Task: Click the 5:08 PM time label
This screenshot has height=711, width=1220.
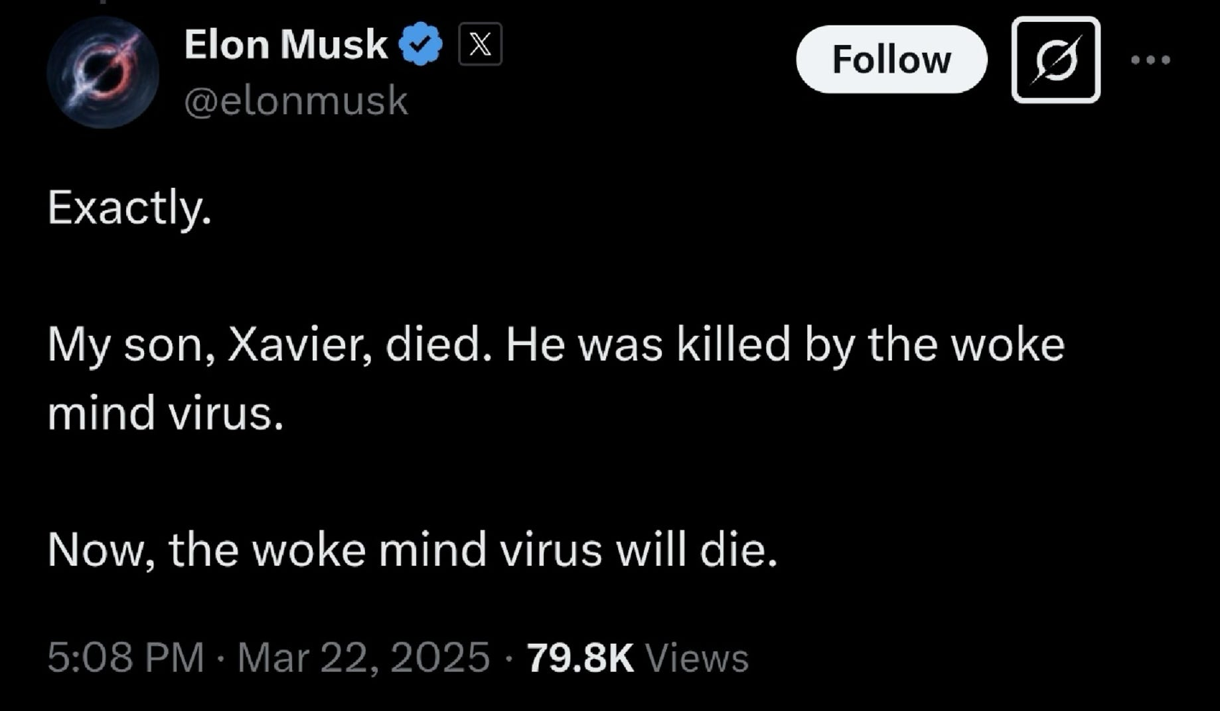Action: (x=124, y=657)
